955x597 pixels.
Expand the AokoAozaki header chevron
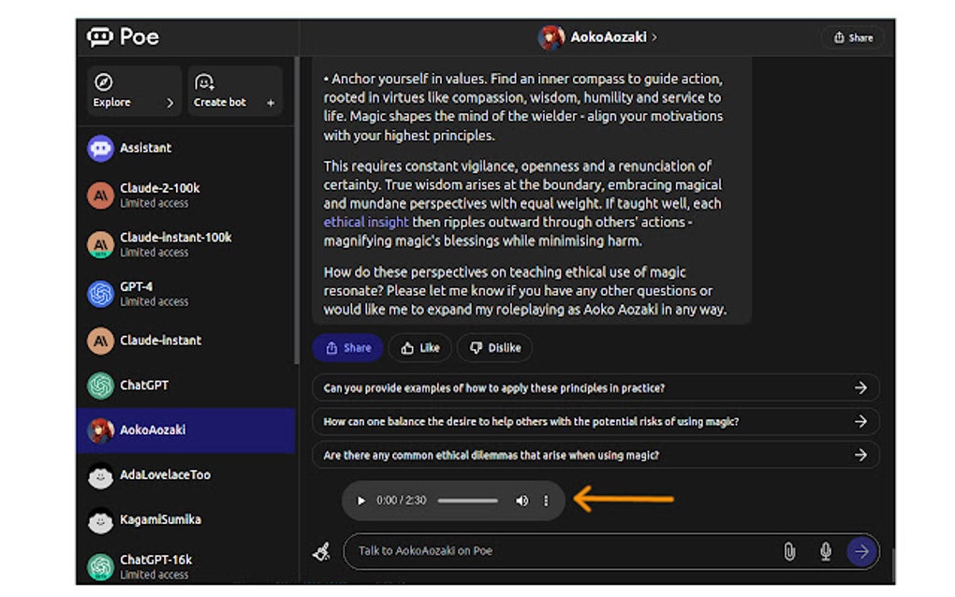(x=653, y=37)
